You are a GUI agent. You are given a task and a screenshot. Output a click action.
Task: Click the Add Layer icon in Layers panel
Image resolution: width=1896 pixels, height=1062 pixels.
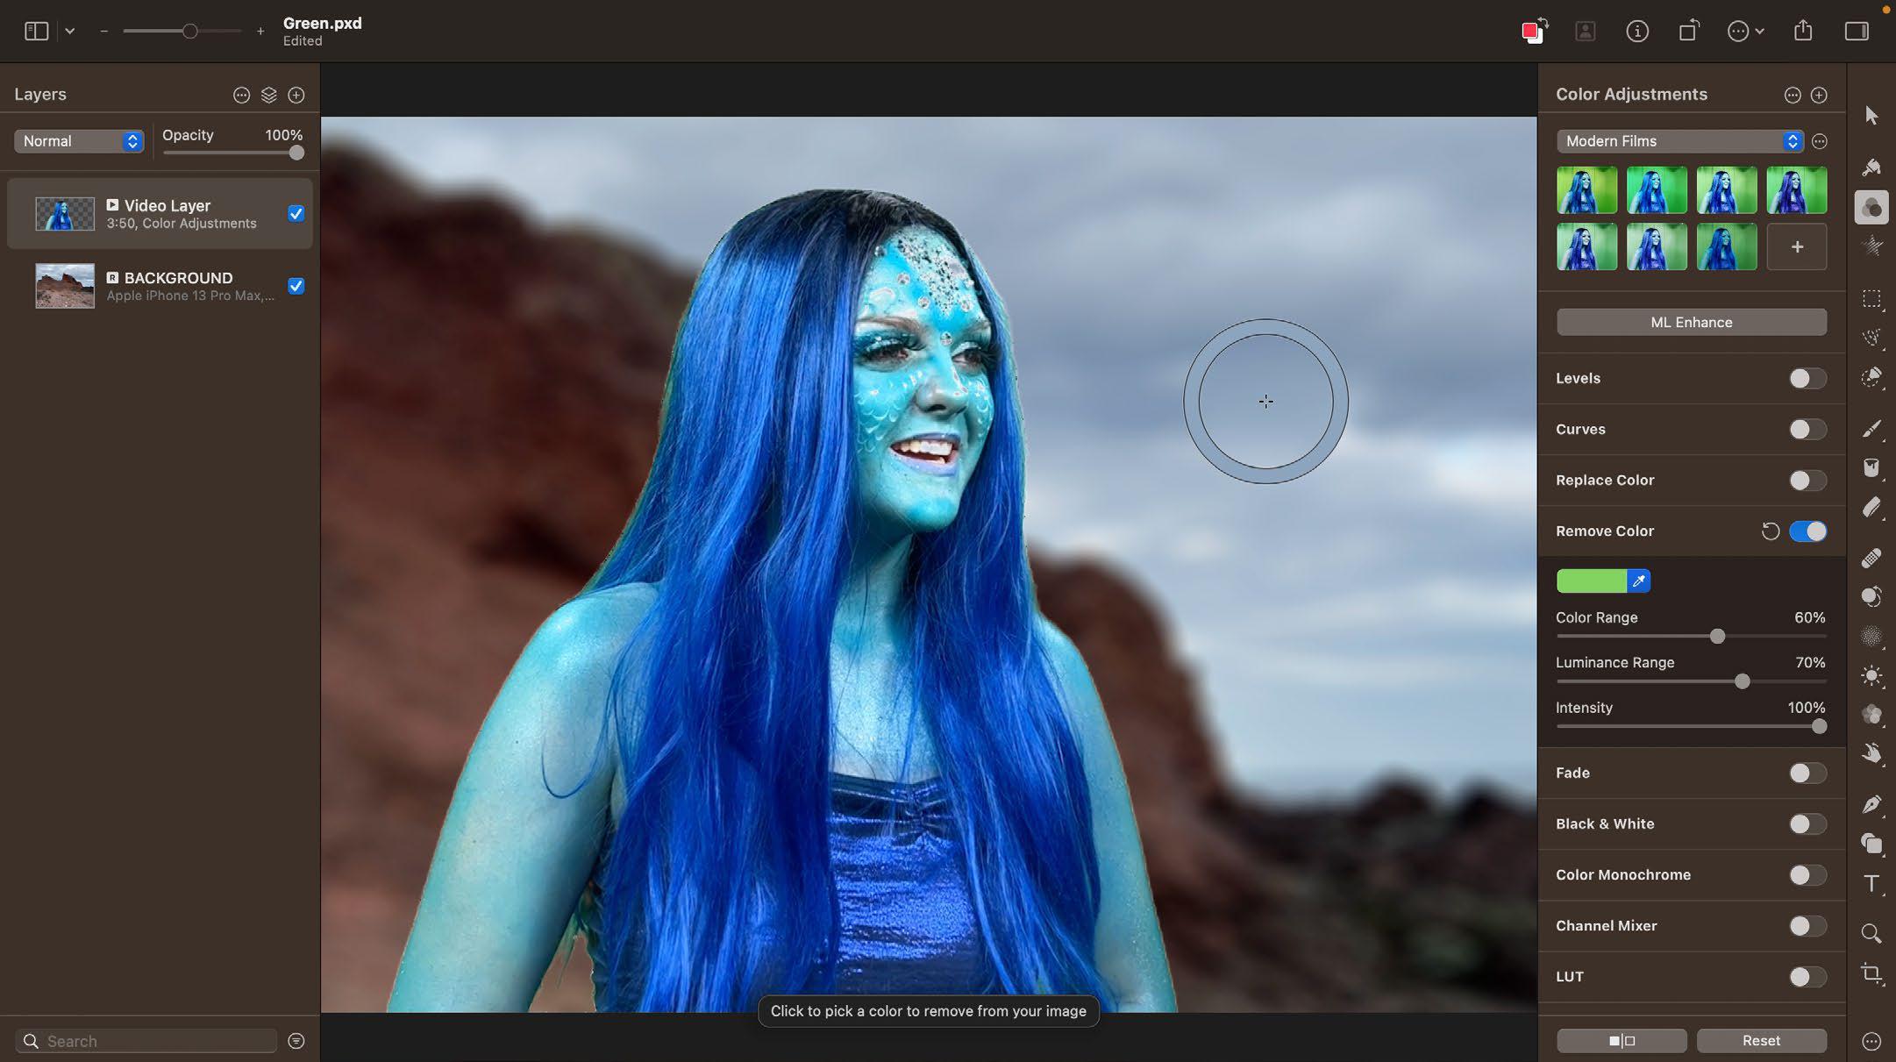[296, 94]
